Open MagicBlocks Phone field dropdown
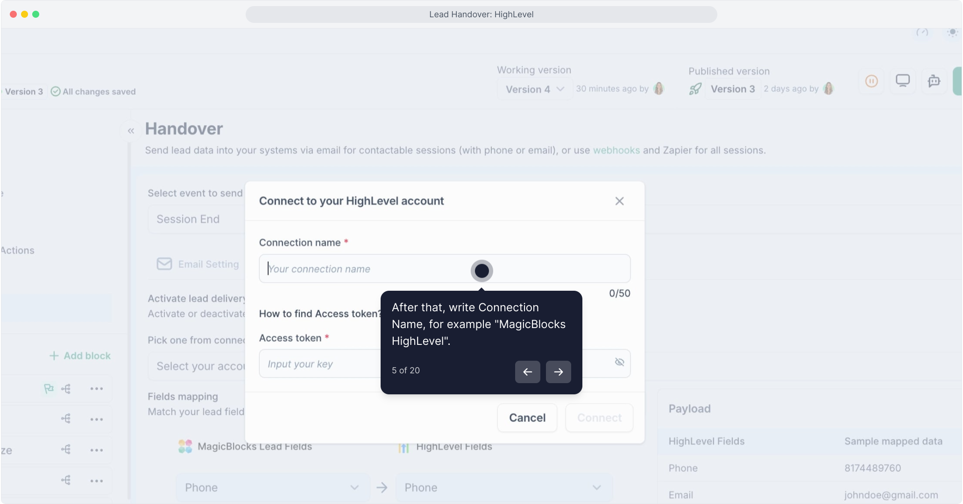Screen dimensions: 963x504 click(272, 488)
